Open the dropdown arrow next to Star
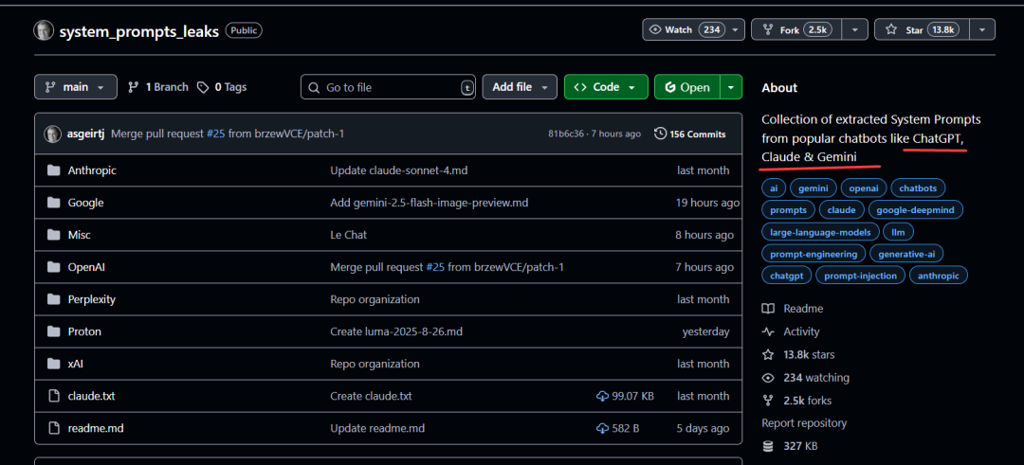1024x465 pixels. (982, 30)
